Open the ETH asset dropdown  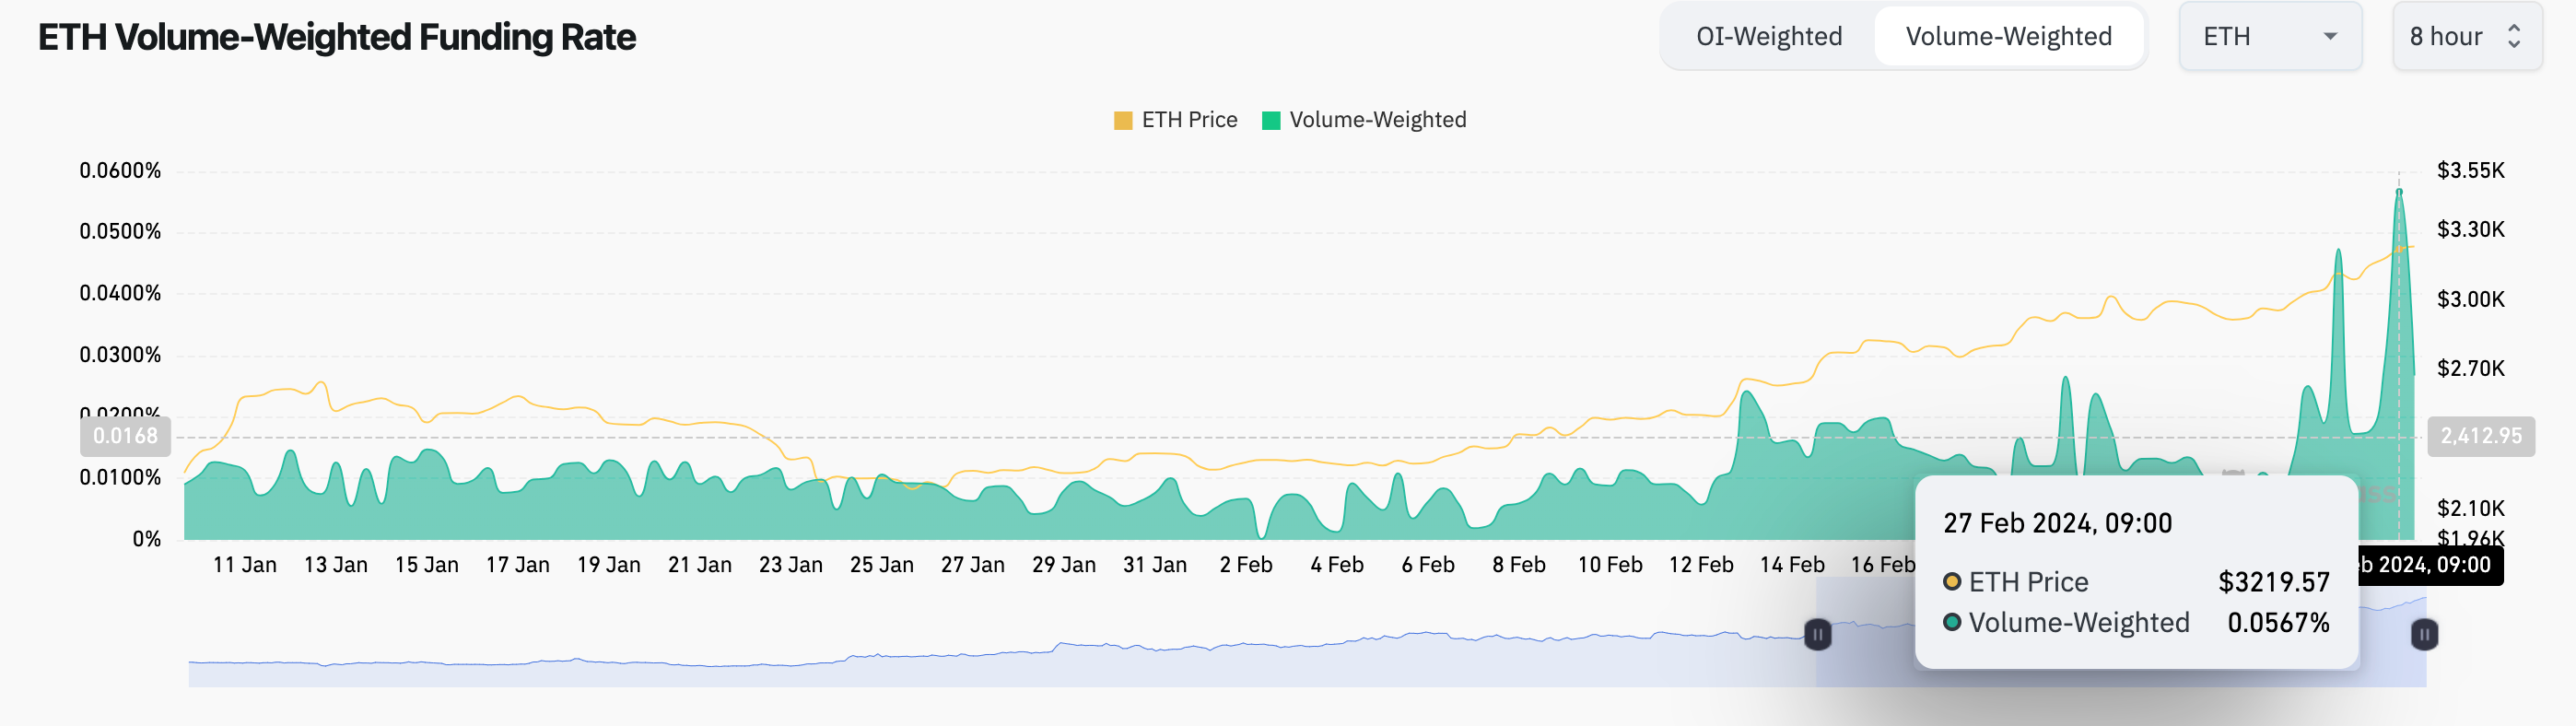2270,36
